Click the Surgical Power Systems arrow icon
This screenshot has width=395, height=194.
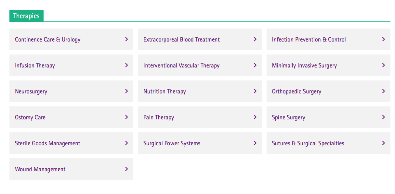255,143
